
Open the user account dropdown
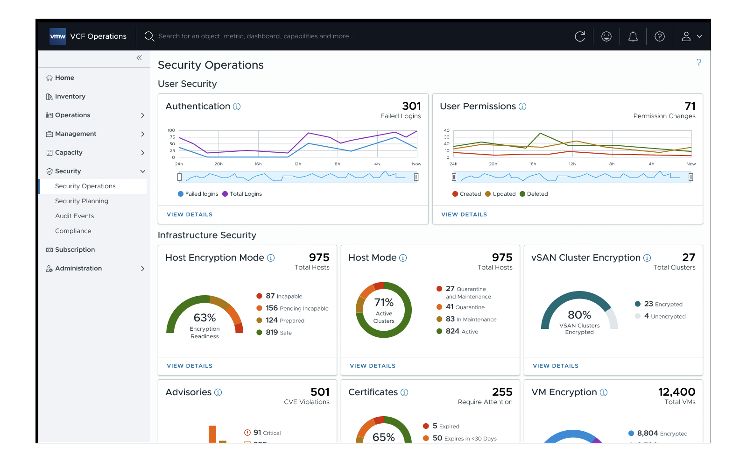691,36
